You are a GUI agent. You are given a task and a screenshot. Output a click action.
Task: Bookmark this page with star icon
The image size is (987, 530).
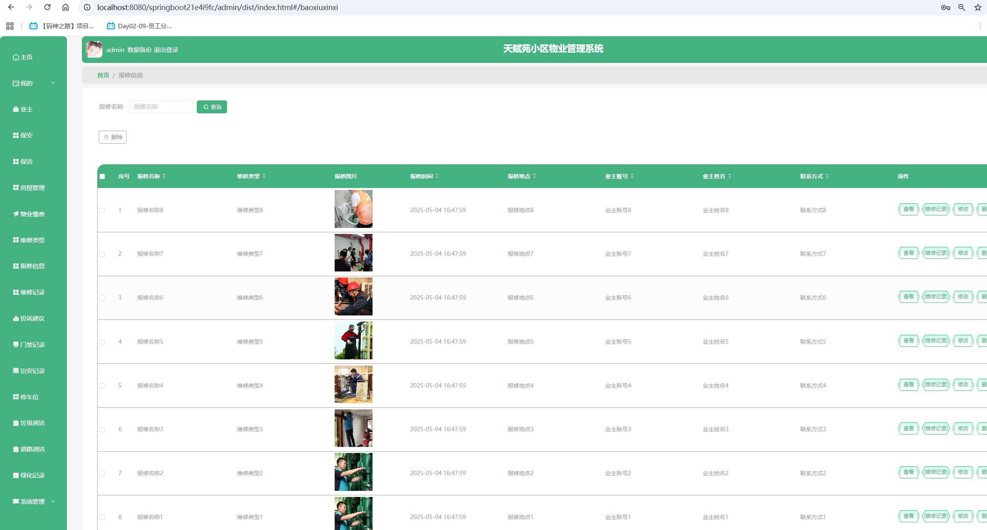coord(978,7)
